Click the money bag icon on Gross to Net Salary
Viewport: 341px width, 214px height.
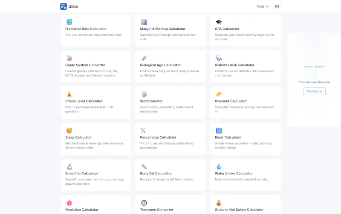(219, 203)
